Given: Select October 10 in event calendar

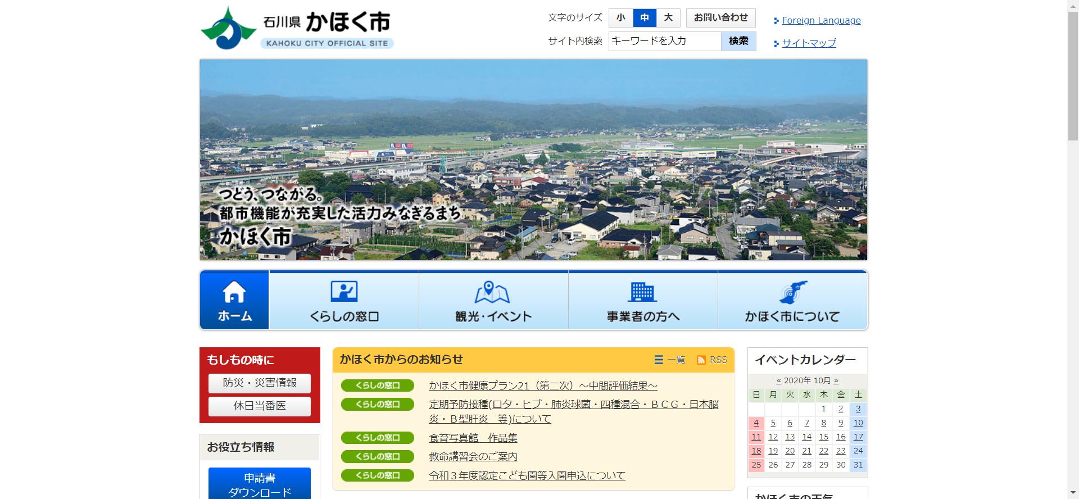Looking at the screenshot, I should click(858, 423).
